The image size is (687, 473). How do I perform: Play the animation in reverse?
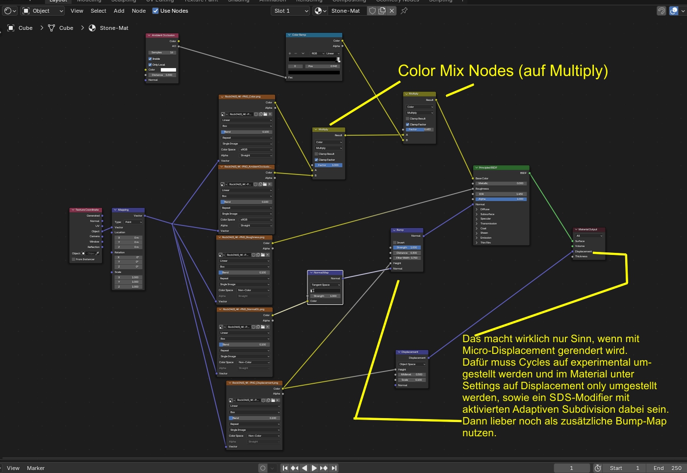tap(305, 468)
